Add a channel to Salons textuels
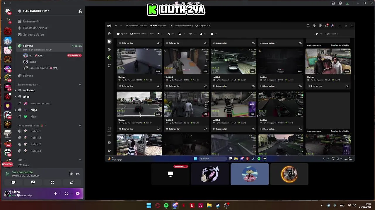Viewport: 375px width, 210px height. click(80, 85)
